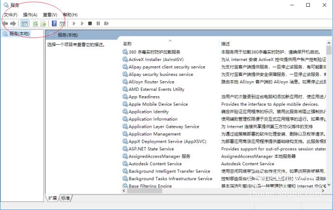Open the 操作(A) menu
333x210 pixels.
(x=30, y=14)
